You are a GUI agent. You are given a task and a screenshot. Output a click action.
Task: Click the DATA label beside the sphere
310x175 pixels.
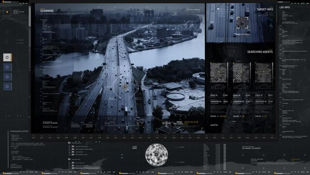click(x=134, y=148)
